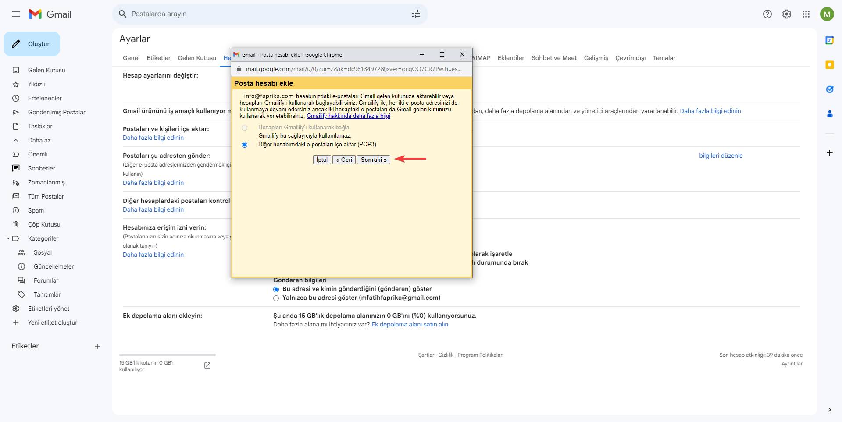842x422 pixels.
Task: Open the Sosyal category
Action: tap(43, 252)
